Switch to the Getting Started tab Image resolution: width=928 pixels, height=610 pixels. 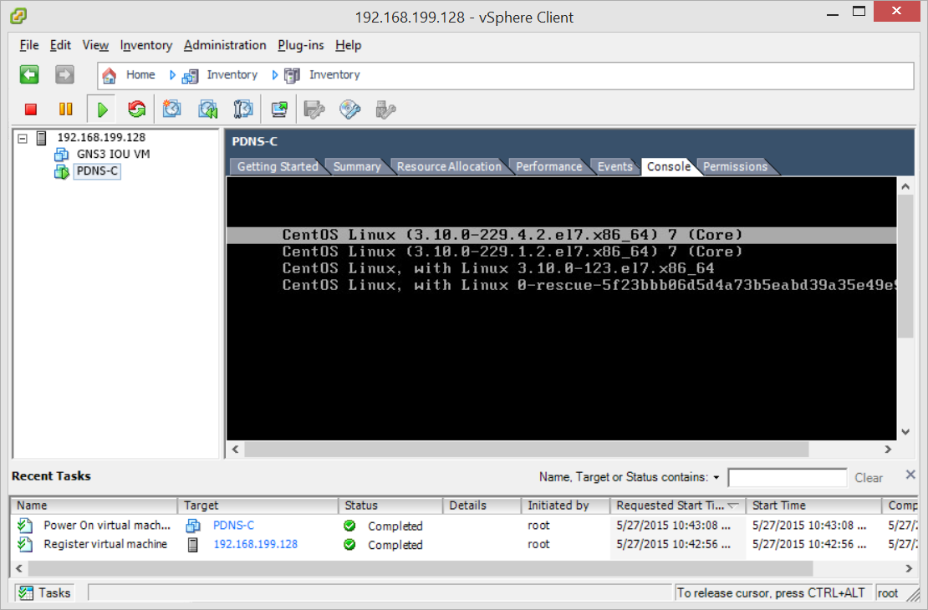click(278, 167)
